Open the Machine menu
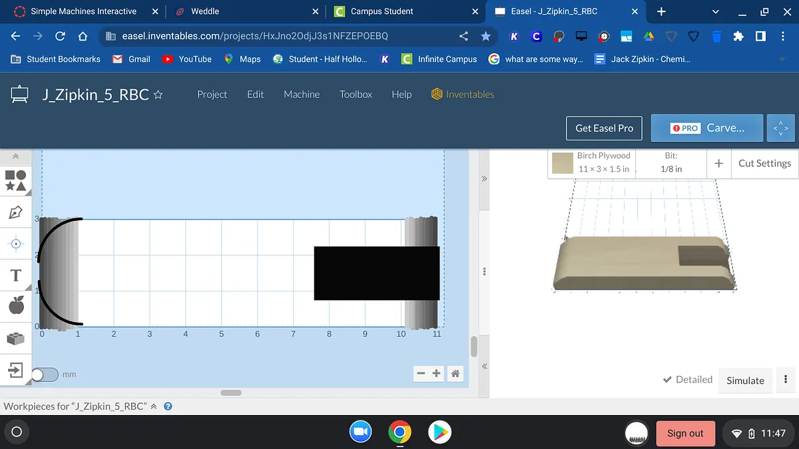This screenshot has width=799, height=449. click(302, 94)
